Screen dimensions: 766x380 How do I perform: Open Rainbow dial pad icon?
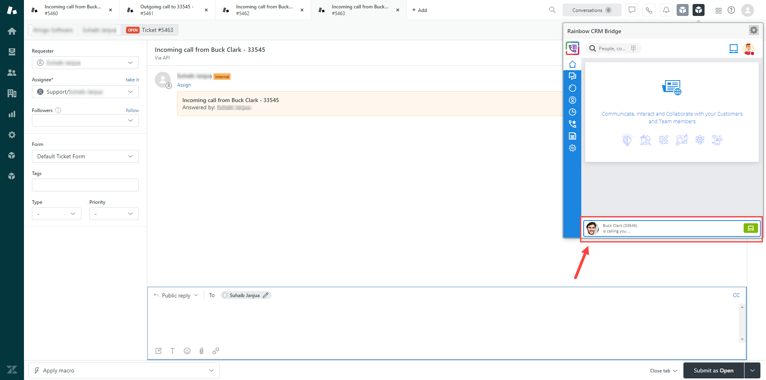633,48
